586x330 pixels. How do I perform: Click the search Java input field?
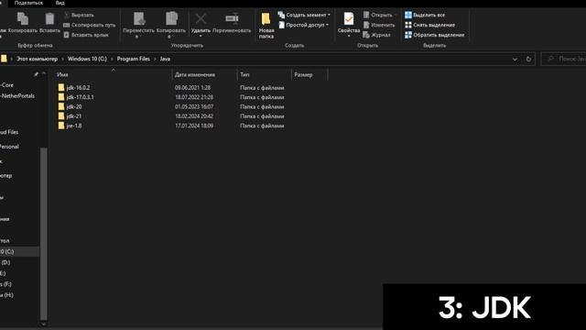564,59
